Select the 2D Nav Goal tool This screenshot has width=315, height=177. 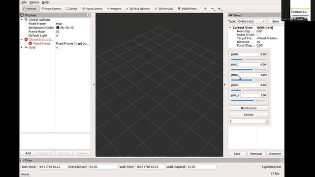[x=163, y=9]
